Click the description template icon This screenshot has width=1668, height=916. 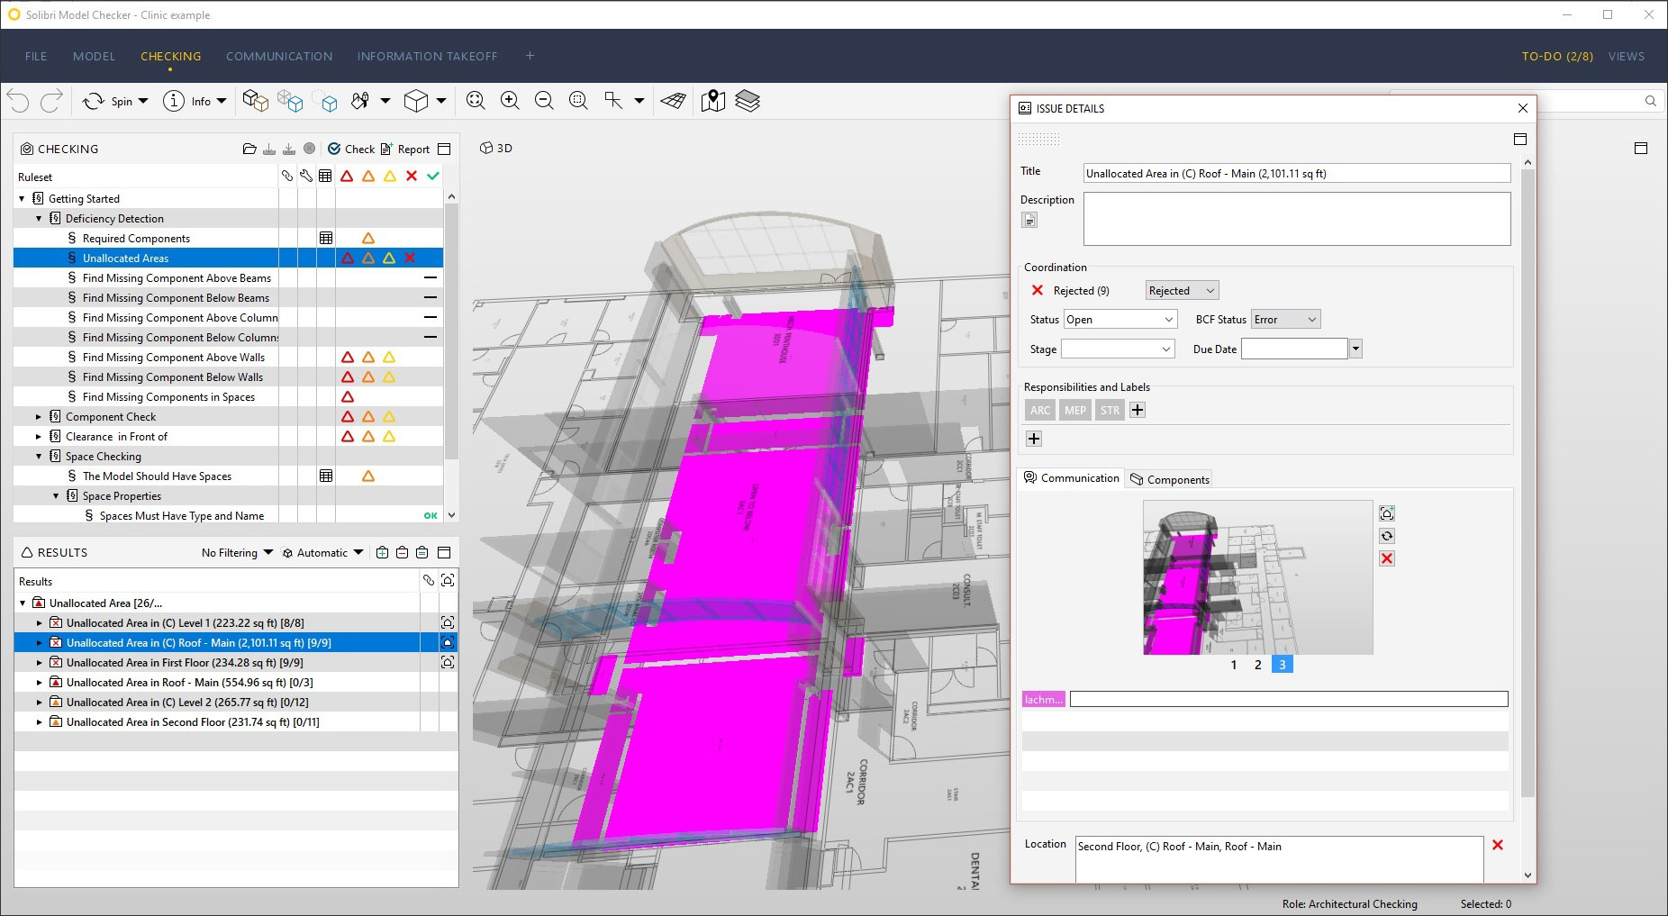coord(1029,220)
